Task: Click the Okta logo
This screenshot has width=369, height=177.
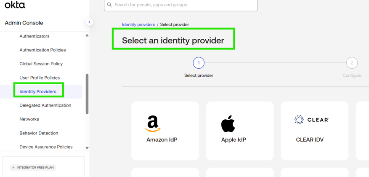Action: 15,5
